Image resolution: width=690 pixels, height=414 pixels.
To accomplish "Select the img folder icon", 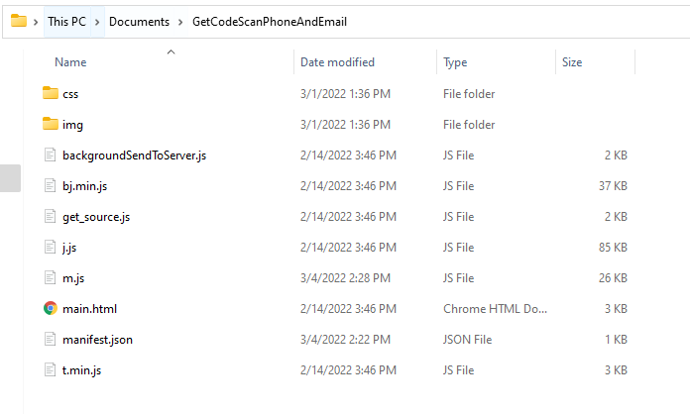I will (x=51, y=124).
